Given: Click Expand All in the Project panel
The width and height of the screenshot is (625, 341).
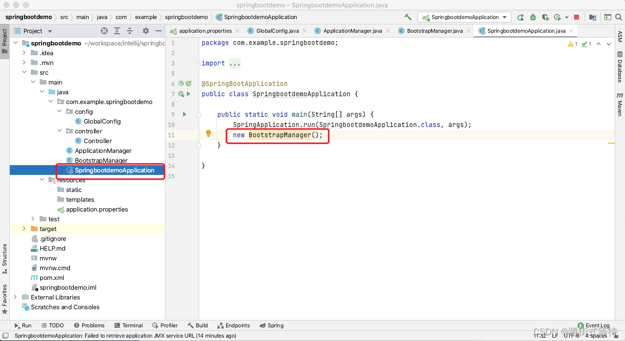Looking at the screenshot, I should pyautogui.click(x=117, y=31).
